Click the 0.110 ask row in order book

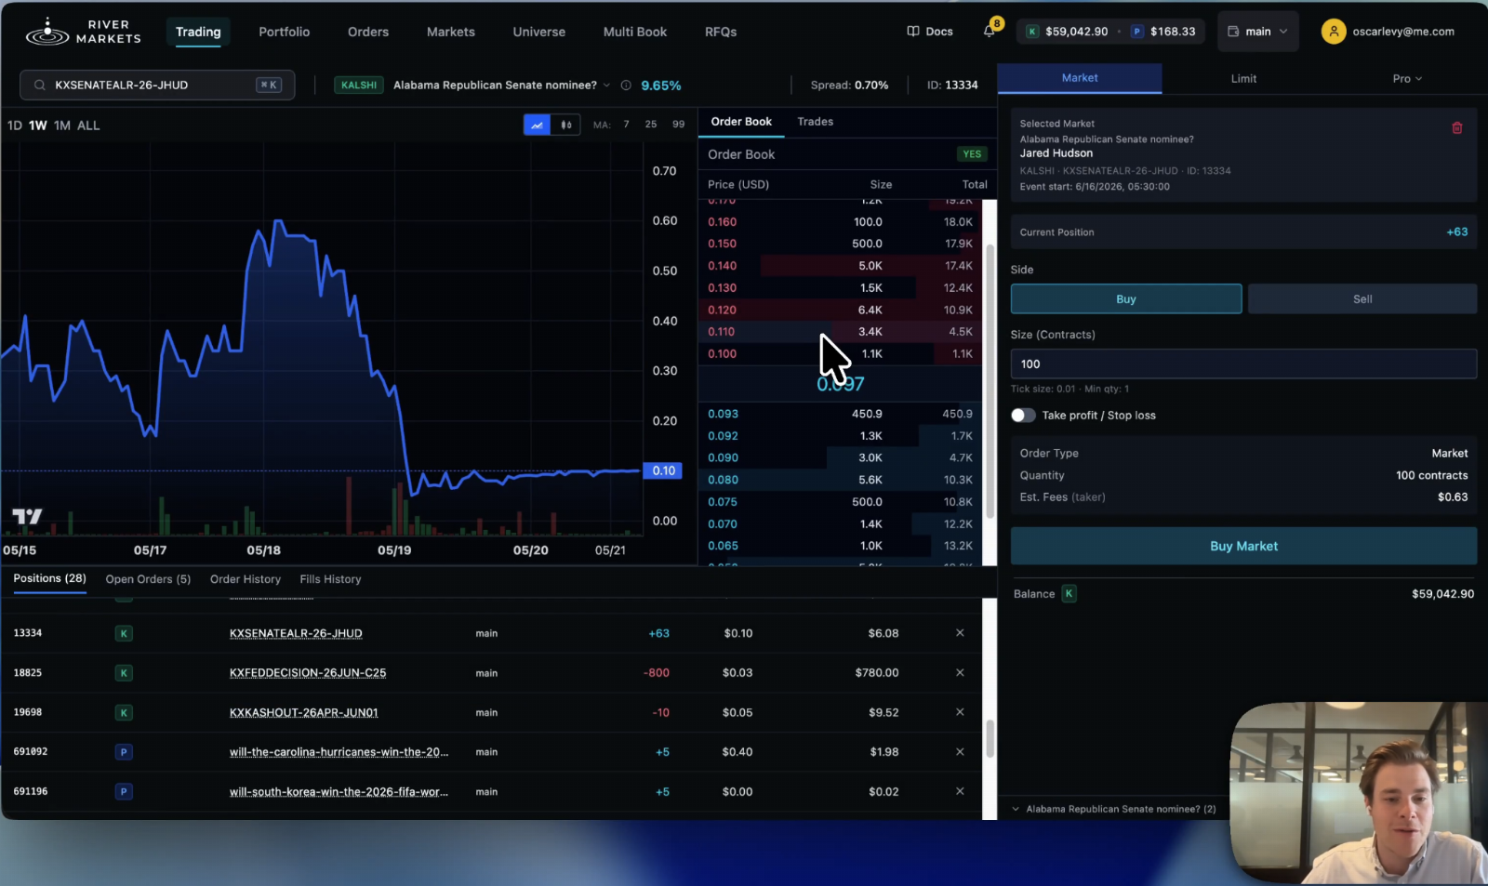coord(840,332)
